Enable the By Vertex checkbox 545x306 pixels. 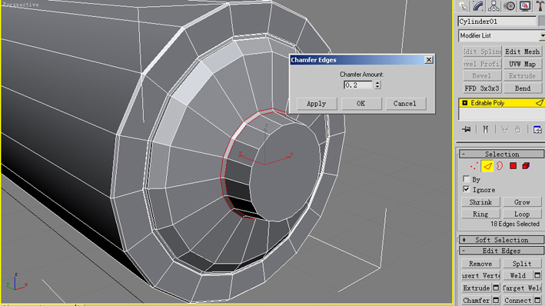tap(466, 179)
